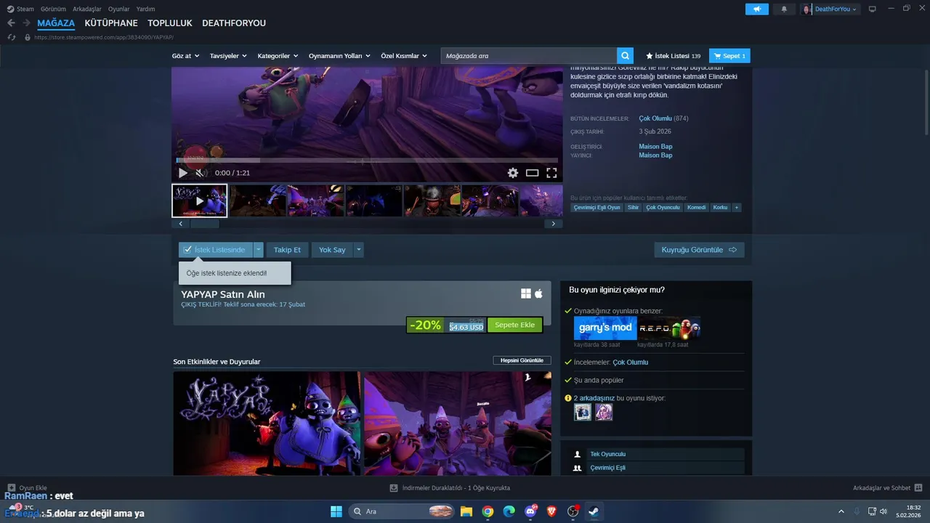930x523 pixels.
Task: Open Friends and Chat icon
Action: click(918, 488)
